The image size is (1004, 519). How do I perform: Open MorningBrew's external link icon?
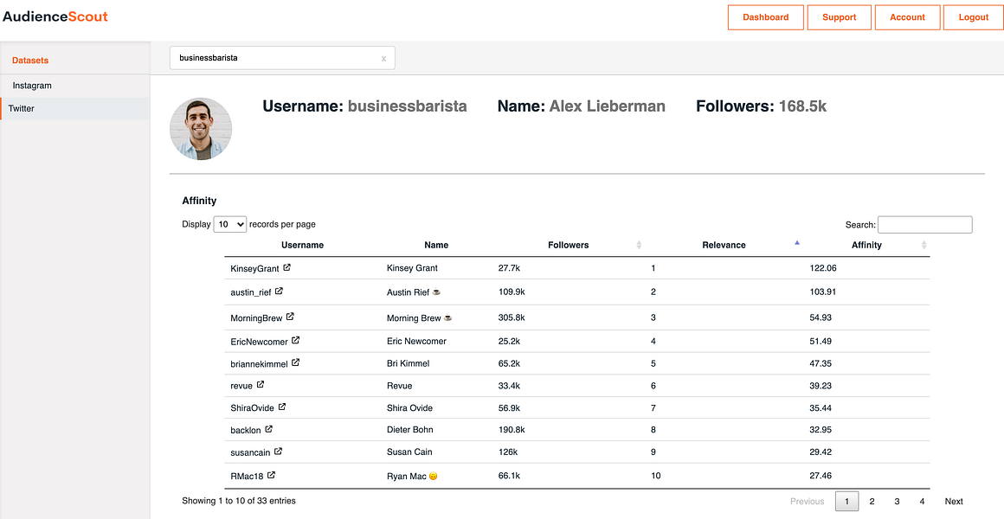(291, 317)
